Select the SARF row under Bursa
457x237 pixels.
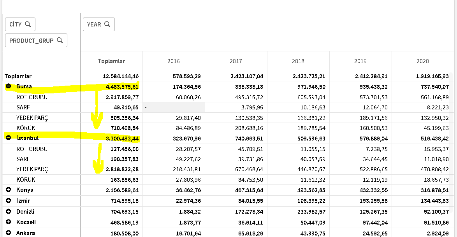(x=23, y=107)
